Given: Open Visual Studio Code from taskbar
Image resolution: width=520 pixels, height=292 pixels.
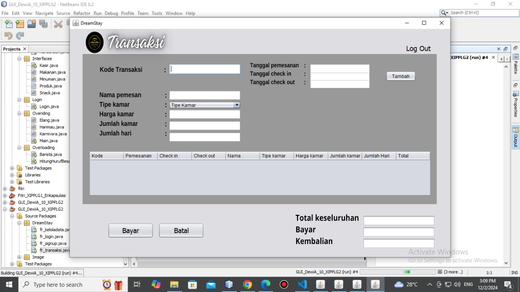Looking at the screenshot, I should click(302, 284).
